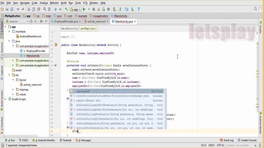Click the getEmploye() method breadcrumb

tap(89, 28)
